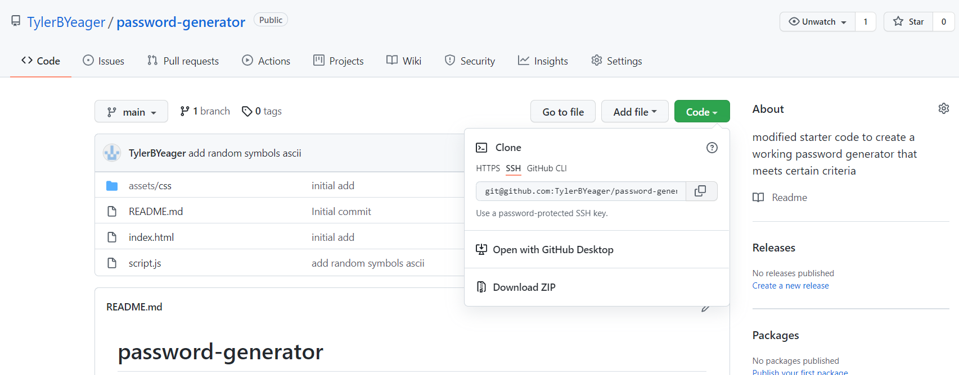Click the file icon next to script.js

[112, 263]
